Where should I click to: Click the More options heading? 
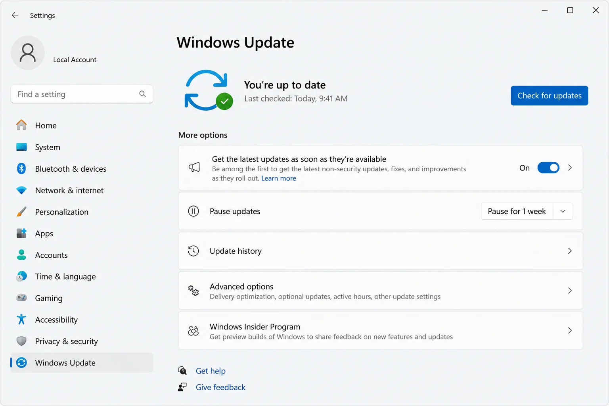[203, 135]
